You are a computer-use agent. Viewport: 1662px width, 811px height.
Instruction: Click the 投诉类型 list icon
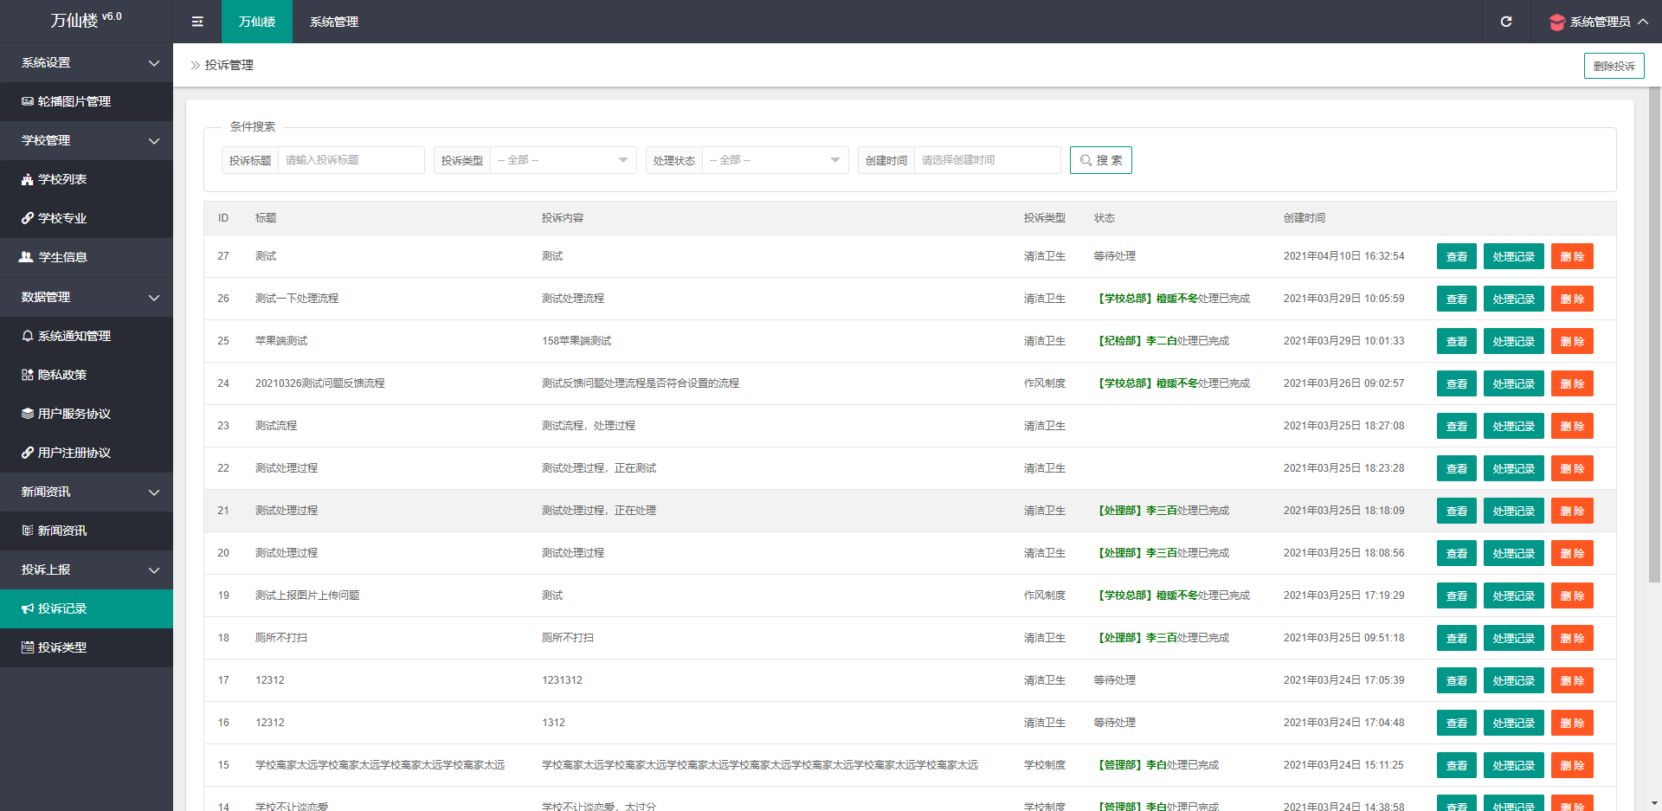point(28,647)
